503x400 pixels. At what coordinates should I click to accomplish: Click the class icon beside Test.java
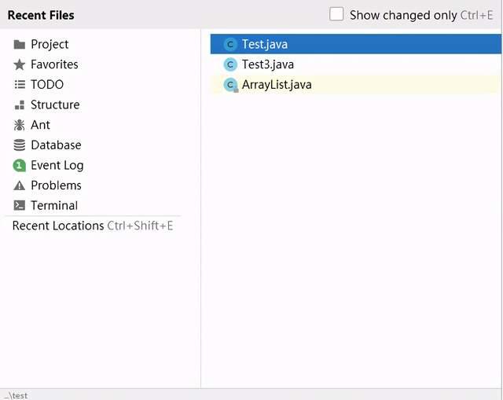pos(230,44)
